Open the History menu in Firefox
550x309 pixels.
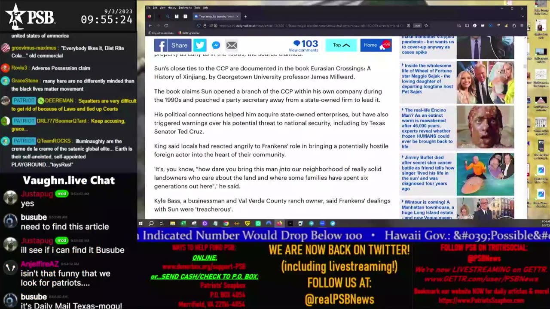172,8
